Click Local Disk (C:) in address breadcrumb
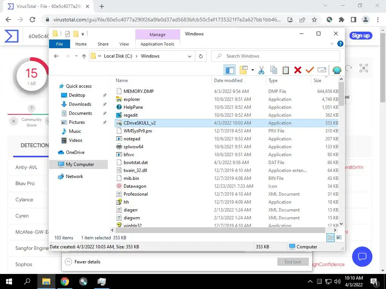Image resolution: width=386 pixels, height=289 pixels. coord(118,56)
